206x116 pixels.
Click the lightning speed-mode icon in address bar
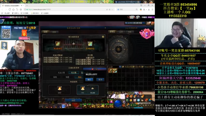pyautogui.click(x=107, y=10)
